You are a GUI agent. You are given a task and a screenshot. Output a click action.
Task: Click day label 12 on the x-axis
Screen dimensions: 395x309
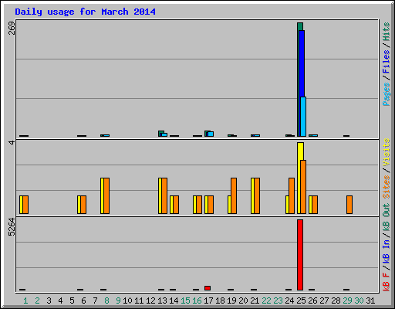(150, 301)
